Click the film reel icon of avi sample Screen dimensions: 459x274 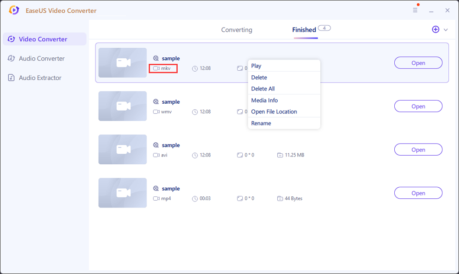pos(156,145)
